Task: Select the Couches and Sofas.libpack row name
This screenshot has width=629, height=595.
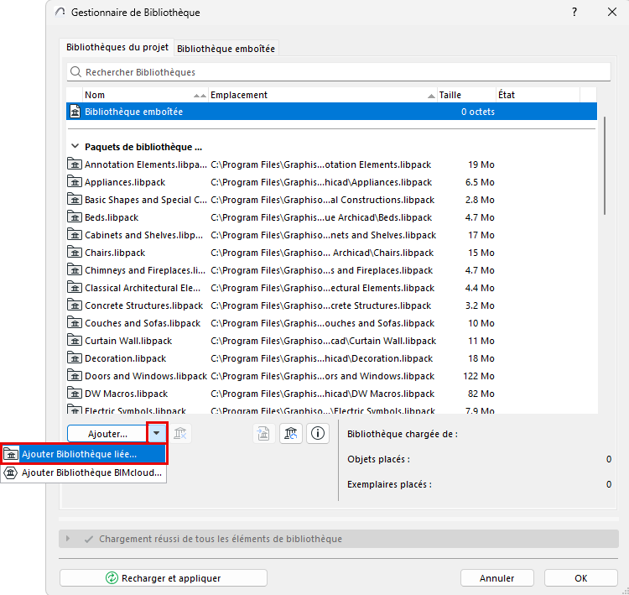Action: (143, 324)
